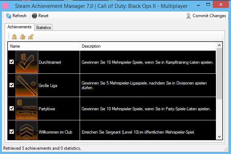Switch to the Statistics tab

(x=43, y=28)
